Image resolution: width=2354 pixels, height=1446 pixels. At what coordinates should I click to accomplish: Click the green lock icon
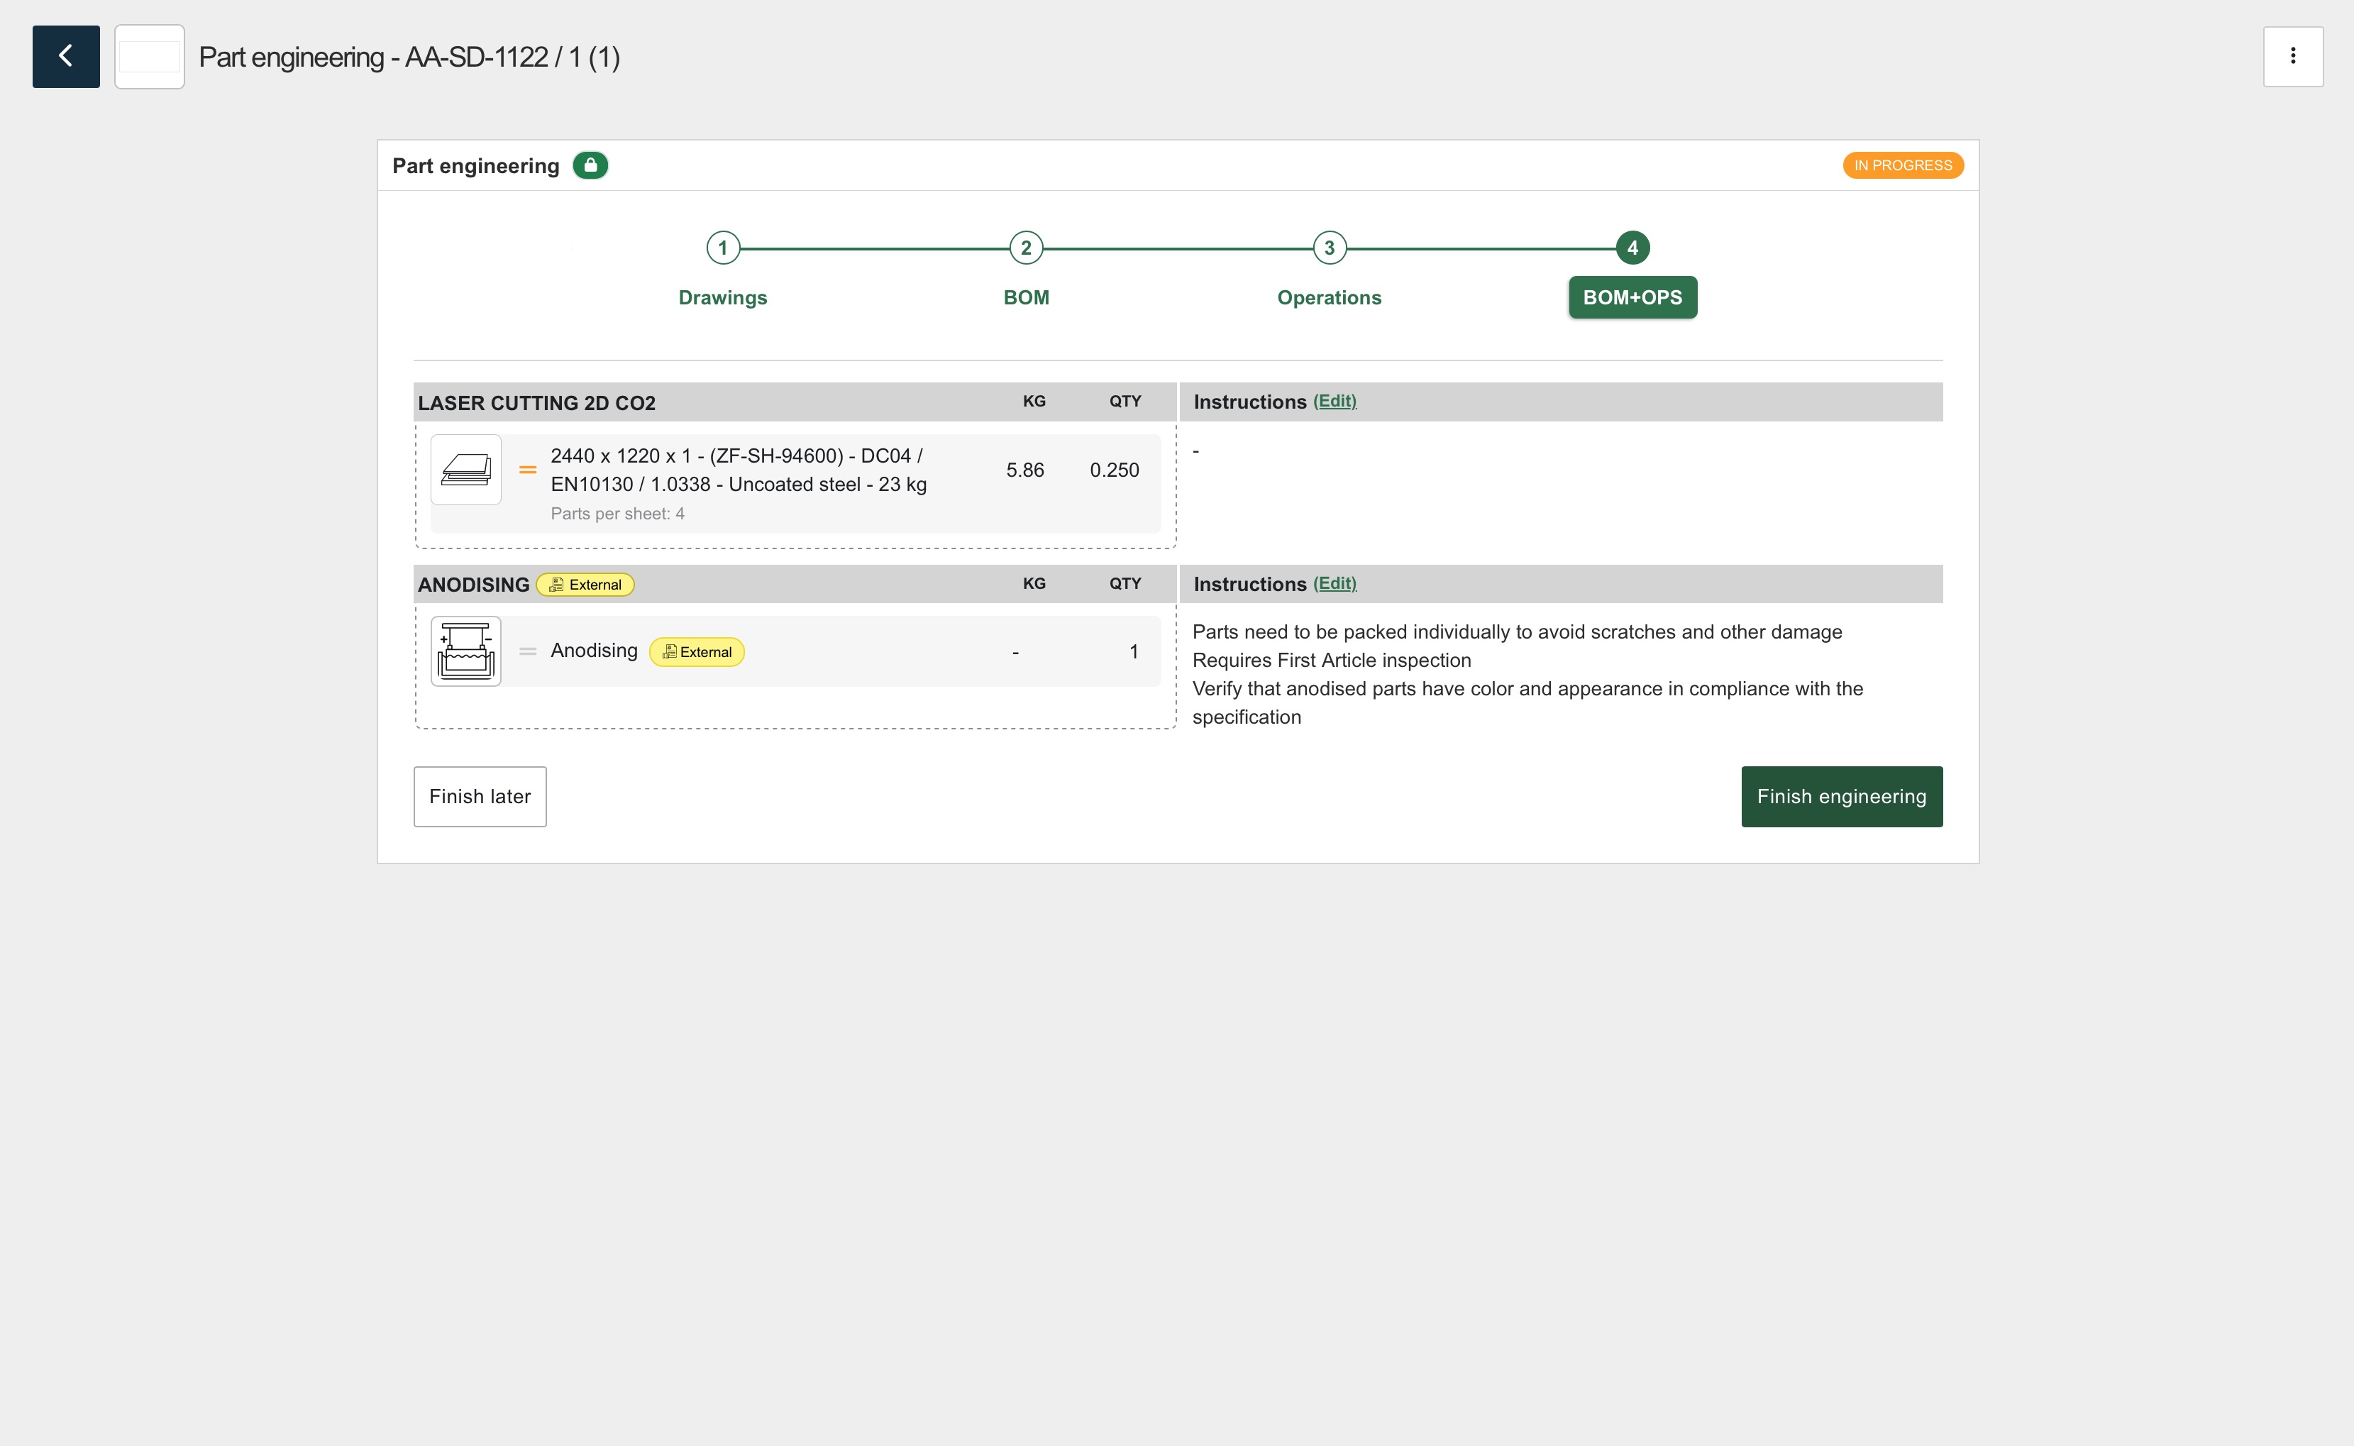coord(590,165)
